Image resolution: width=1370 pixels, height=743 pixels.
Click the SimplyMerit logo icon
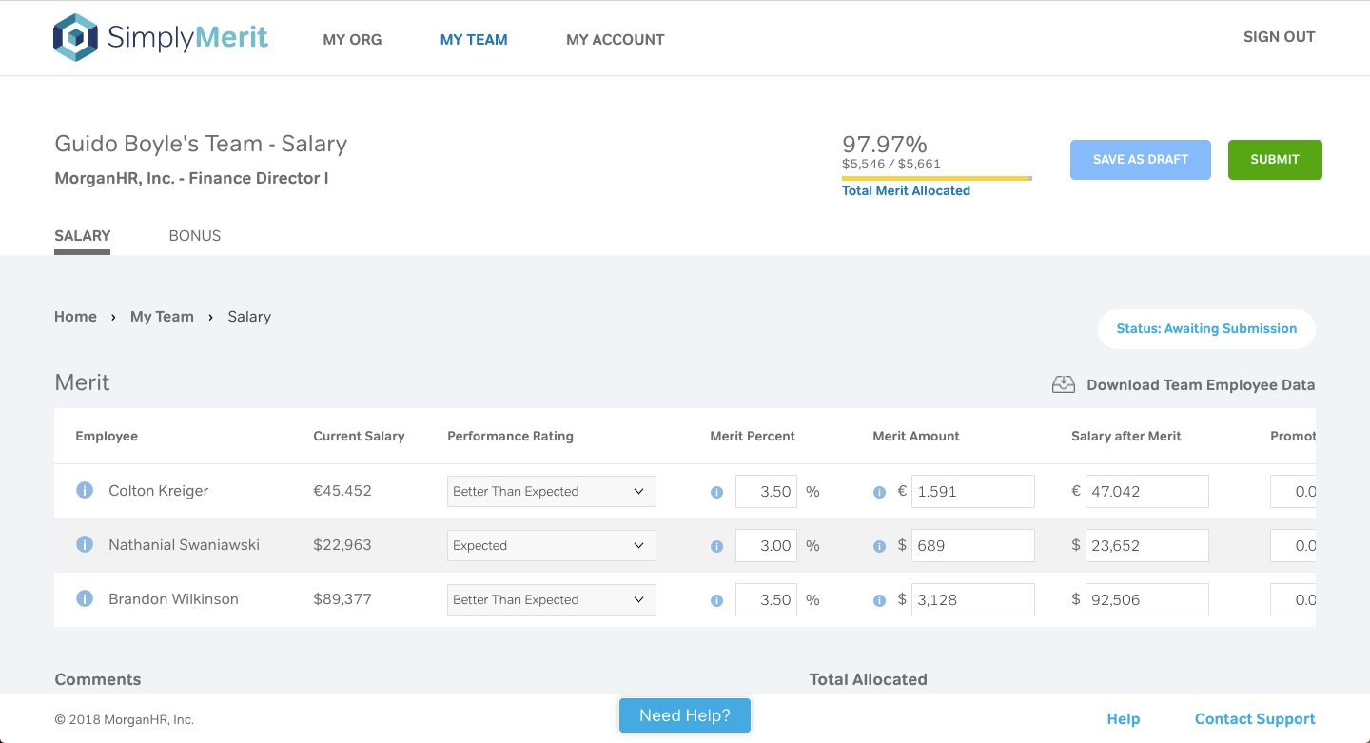point(76,36)
